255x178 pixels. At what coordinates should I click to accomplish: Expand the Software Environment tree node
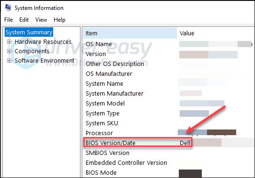(x=9, y=61)
